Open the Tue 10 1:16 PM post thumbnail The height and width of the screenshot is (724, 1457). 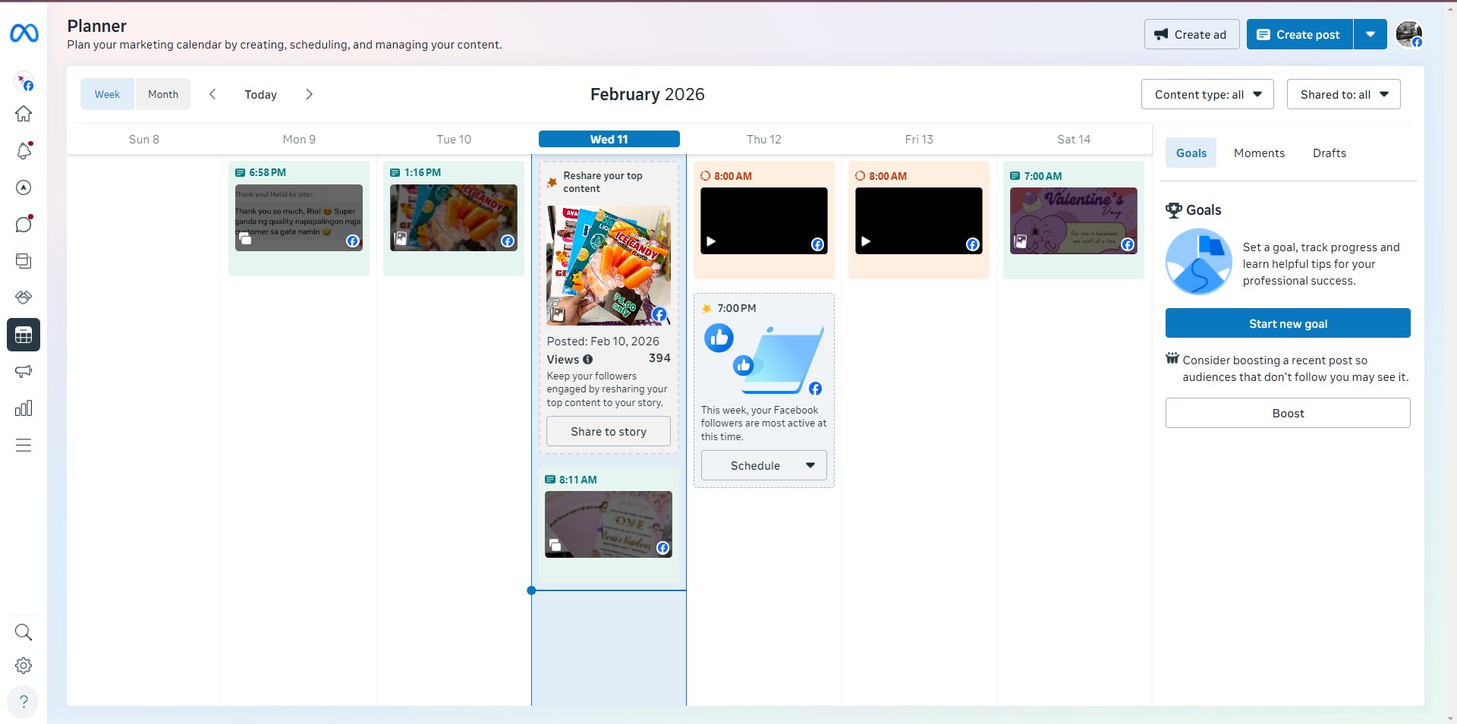pyautogui.click(x=454, y=218)
